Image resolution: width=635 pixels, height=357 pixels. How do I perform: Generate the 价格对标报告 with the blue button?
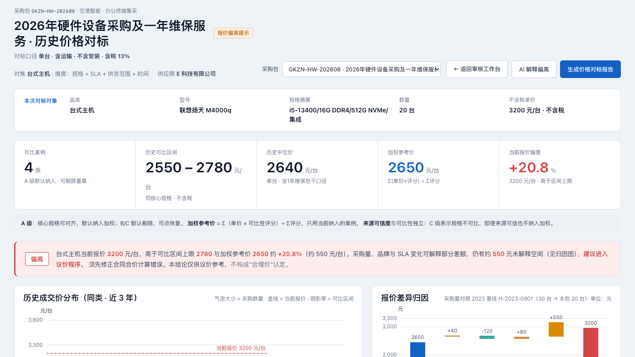coord(590,69)
